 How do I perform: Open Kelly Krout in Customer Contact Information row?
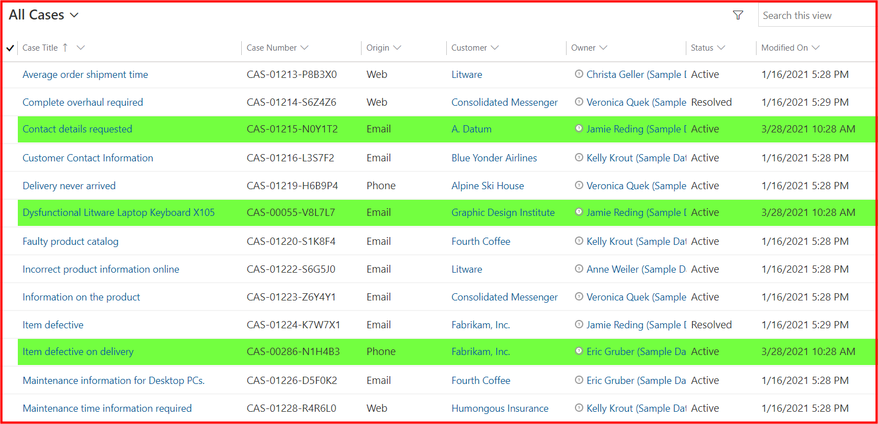pos(636,158)
